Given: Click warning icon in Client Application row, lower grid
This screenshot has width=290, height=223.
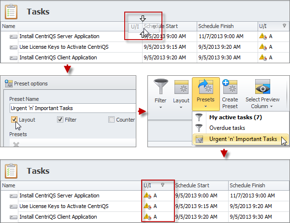Looking at the screenshot, I should click(x=147, y=217).
